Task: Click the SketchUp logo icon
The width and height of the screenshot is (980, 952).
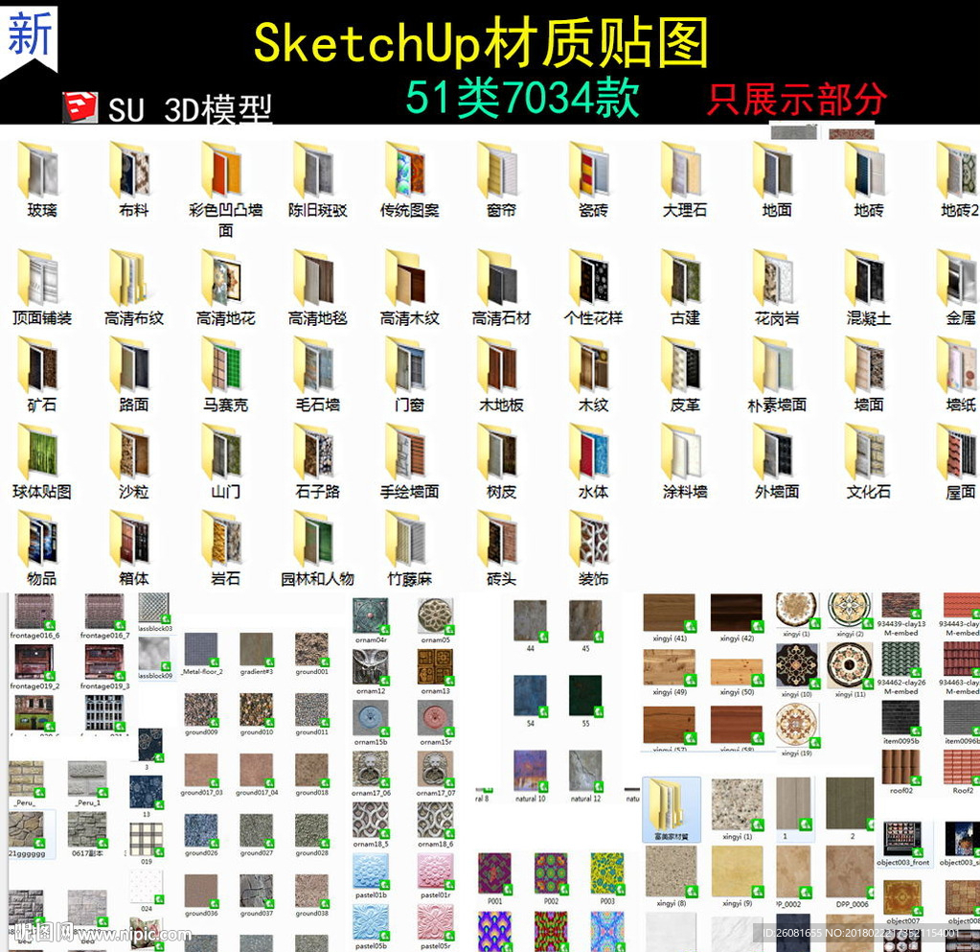Action: pos(80,107)
